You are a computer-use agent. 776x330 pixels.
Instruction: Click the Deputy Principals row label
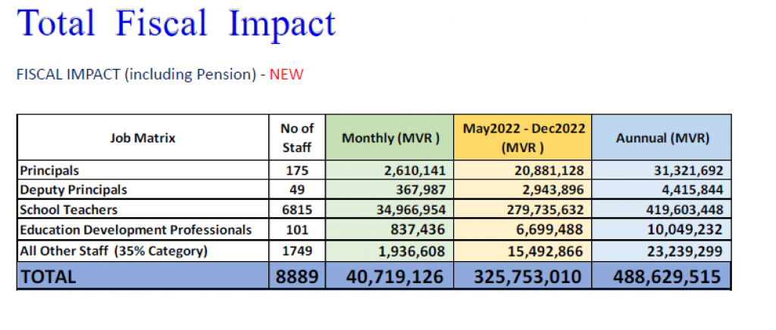74,190
